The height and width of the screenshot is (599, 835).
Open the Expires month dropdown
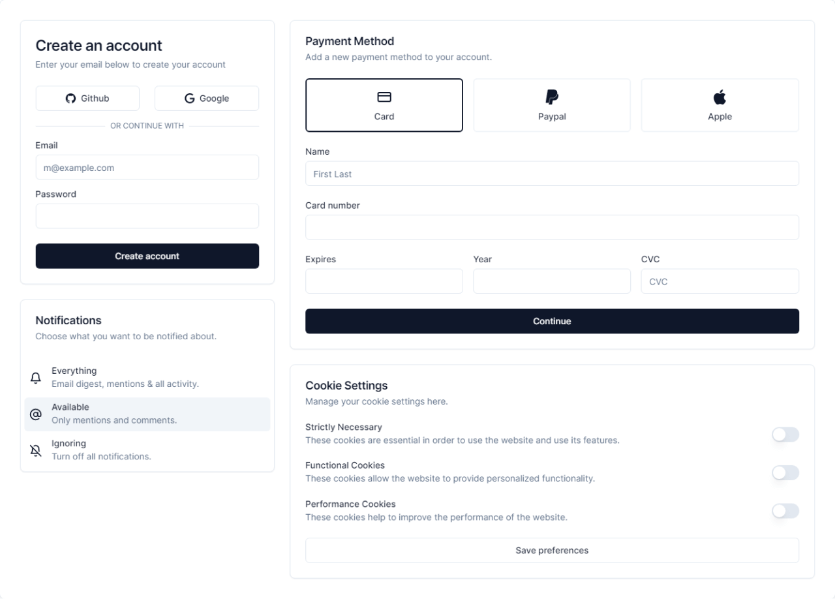[384, 281]
